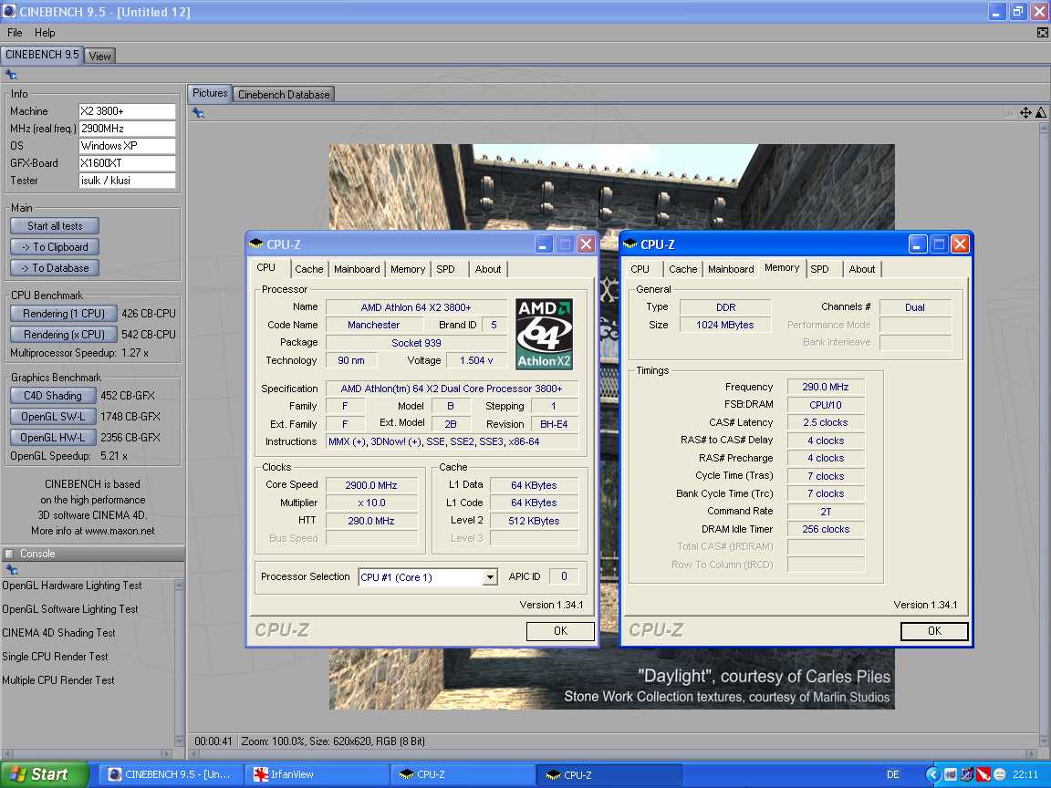The height and width of the screenshot is (788, 1051).
Task: Toggle the Console panel checkbox
Action: point(9,554)
